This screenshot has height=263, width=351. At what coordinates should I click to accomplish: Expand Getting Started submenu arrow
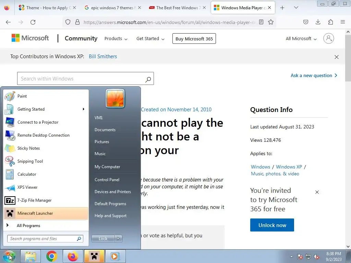84,109
